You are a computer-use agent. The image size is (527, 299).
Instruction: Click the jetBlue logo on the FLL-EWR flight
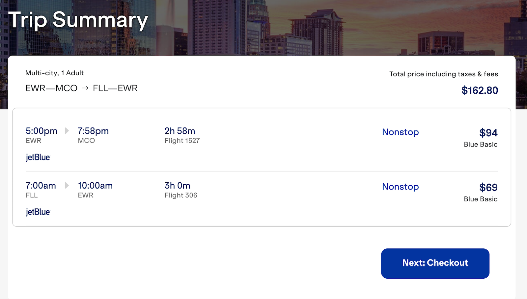pos(38,212)
